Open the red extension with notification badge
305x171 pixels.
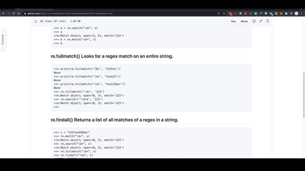click(x=231, y=14)
